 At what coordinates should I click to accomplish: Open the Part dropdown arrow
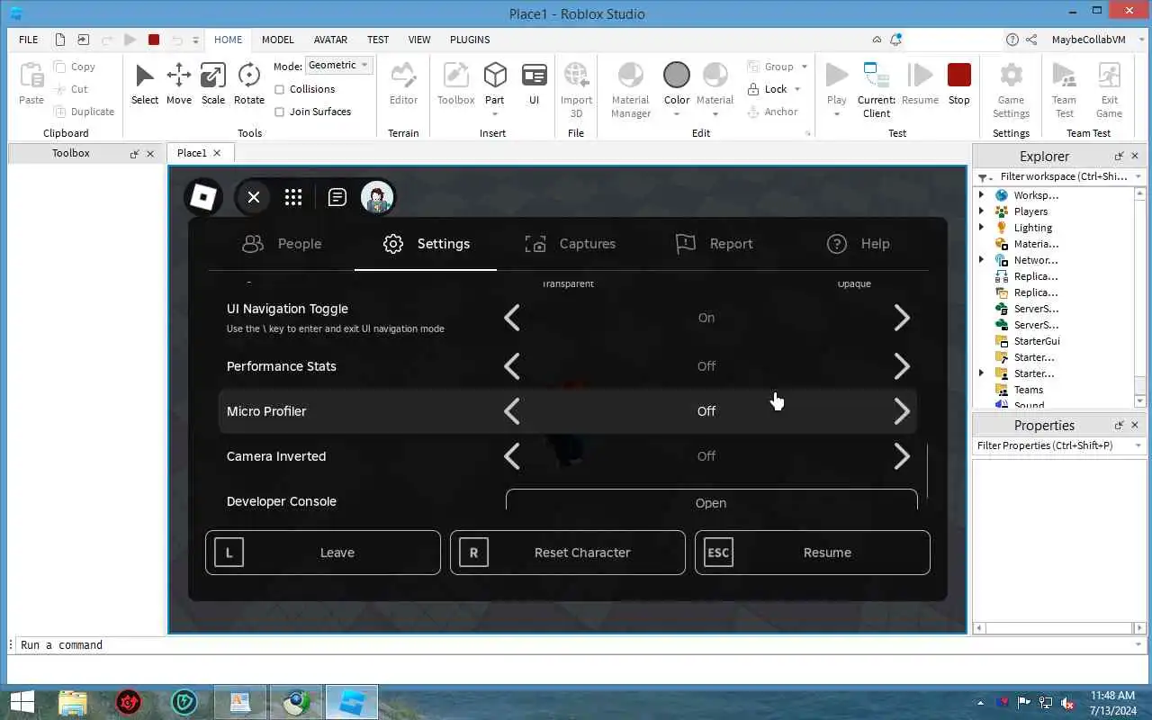(x=494, y=114)
